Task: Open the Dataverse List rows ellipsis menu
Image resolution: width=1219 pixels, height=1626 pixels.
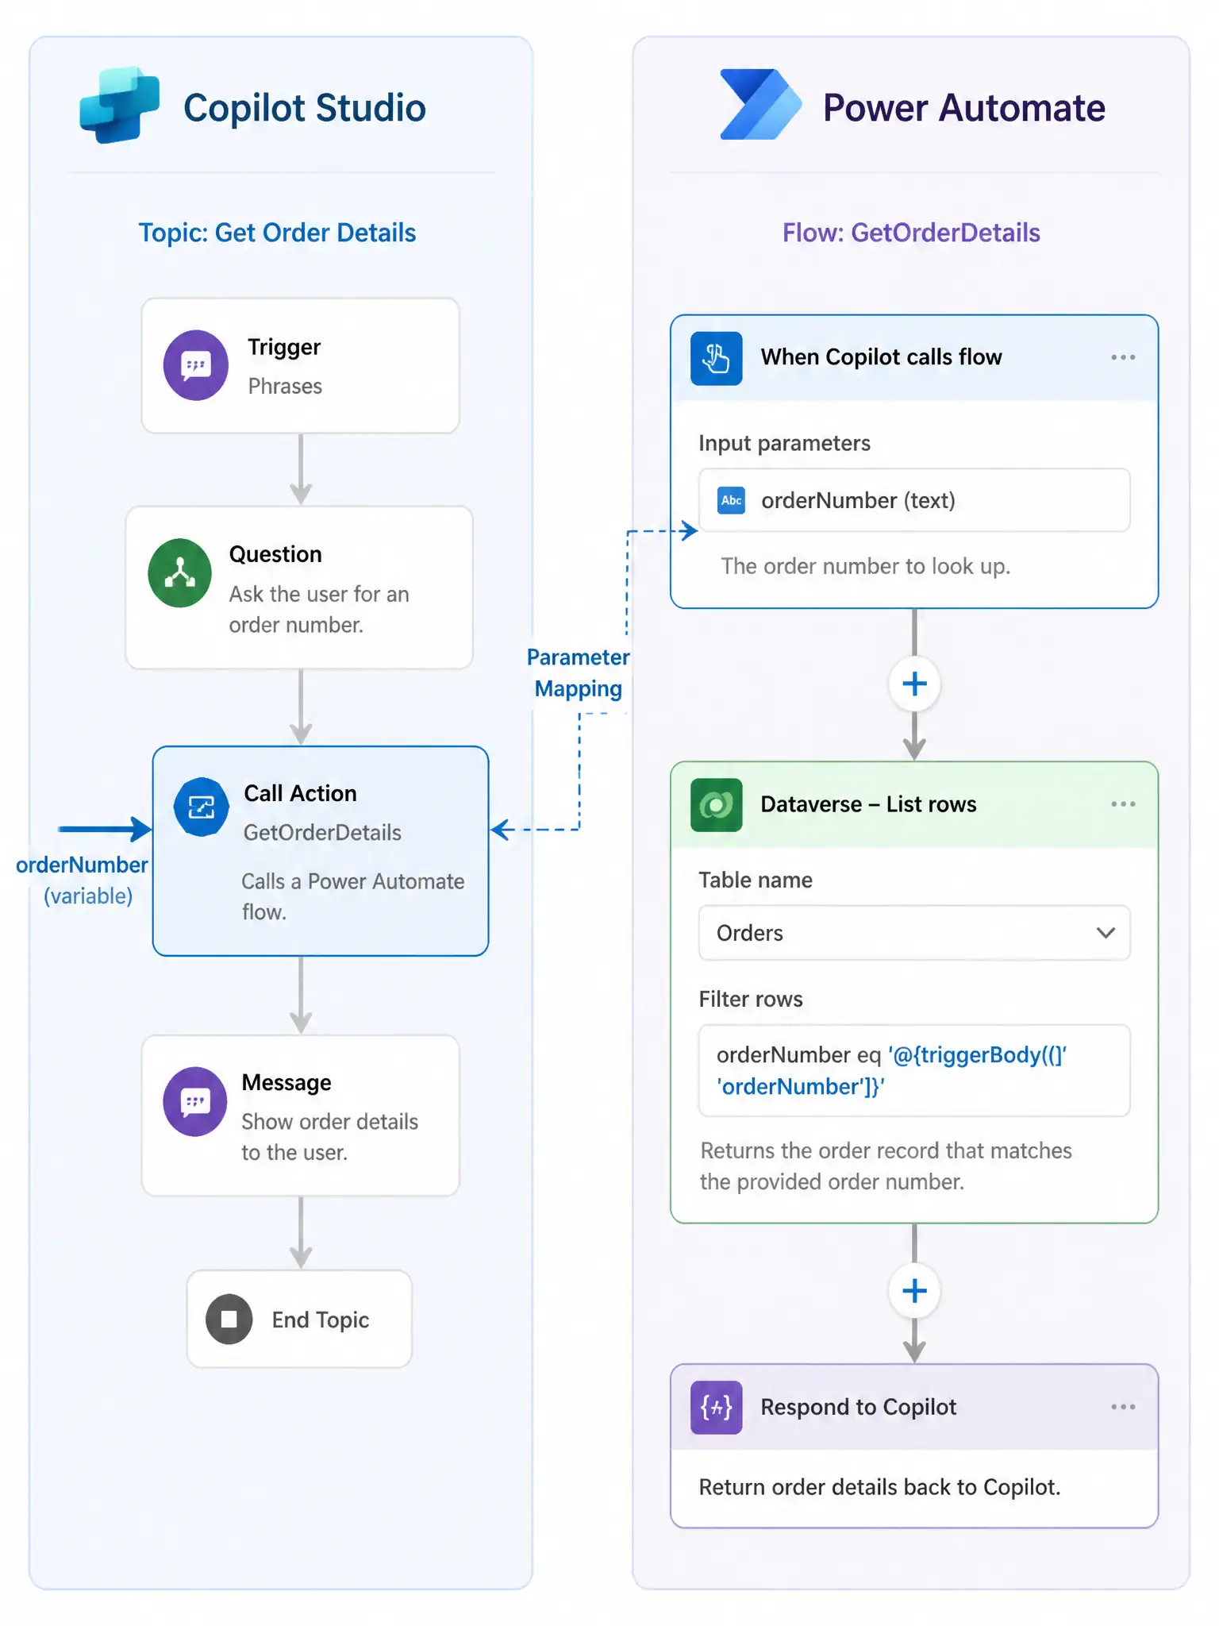Action: (x=1123, y=804)
